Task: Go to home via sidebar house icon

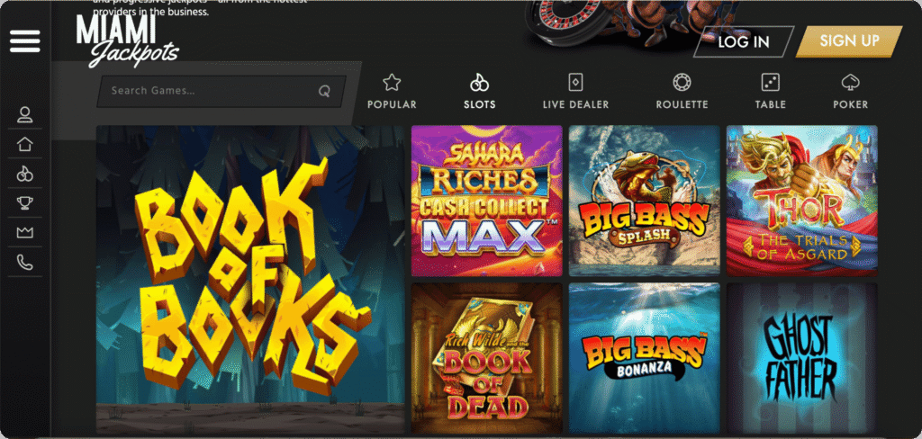Action: coord(24,144)
